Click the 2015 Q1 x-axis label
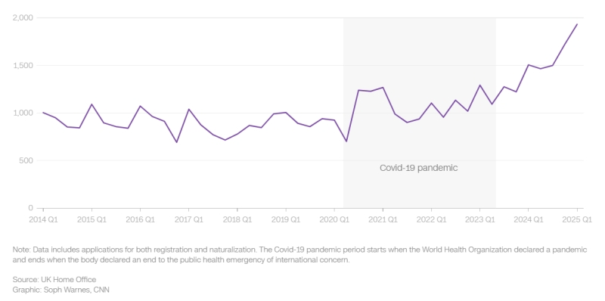605x301 pixels. click(92, 219)
